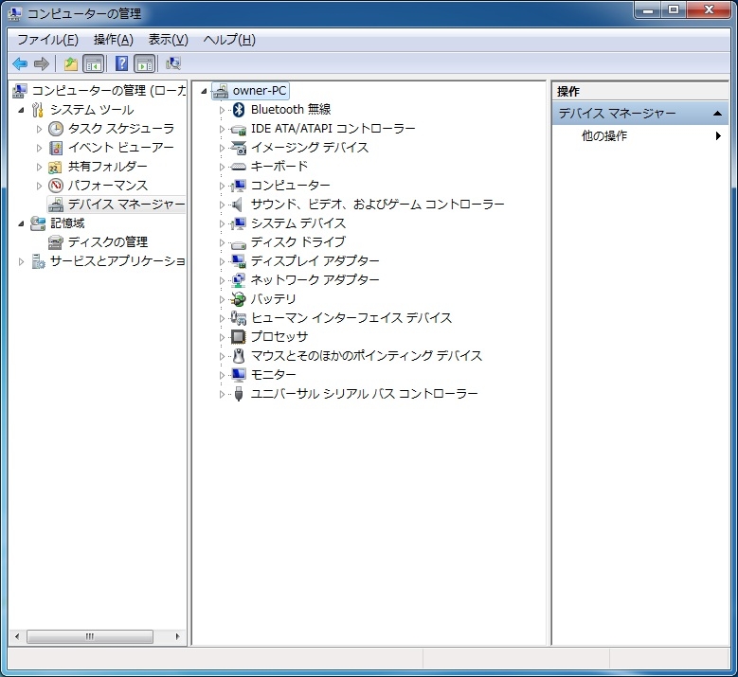The image size is (738, 677).
Task: Click the scan for hardware changes icon
Action: point(172,63)
